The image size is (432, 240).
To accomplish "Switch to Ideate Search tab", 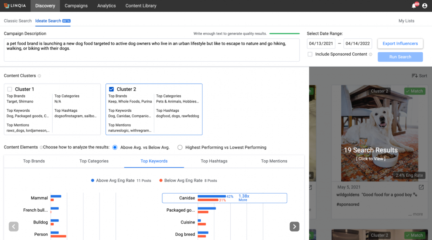I will pyautogui.click(x=53, y=21).
